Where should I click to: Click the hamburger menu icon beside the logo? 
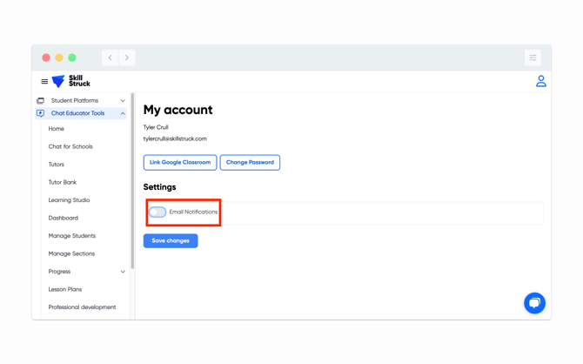(44, 82)
